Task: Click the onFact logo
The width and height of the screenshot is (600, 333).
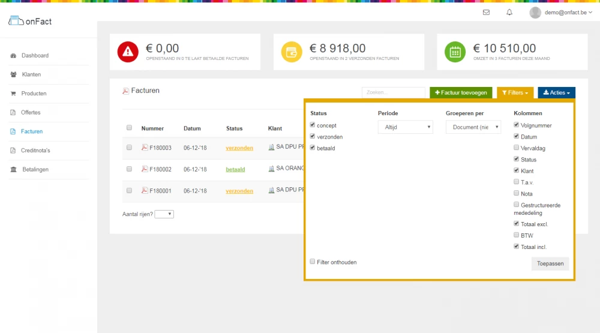Action: [x=31, y=21]
